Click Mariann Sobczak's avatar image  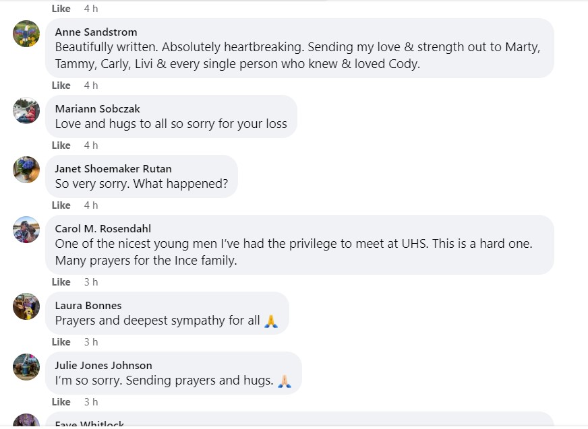(26, 110)
